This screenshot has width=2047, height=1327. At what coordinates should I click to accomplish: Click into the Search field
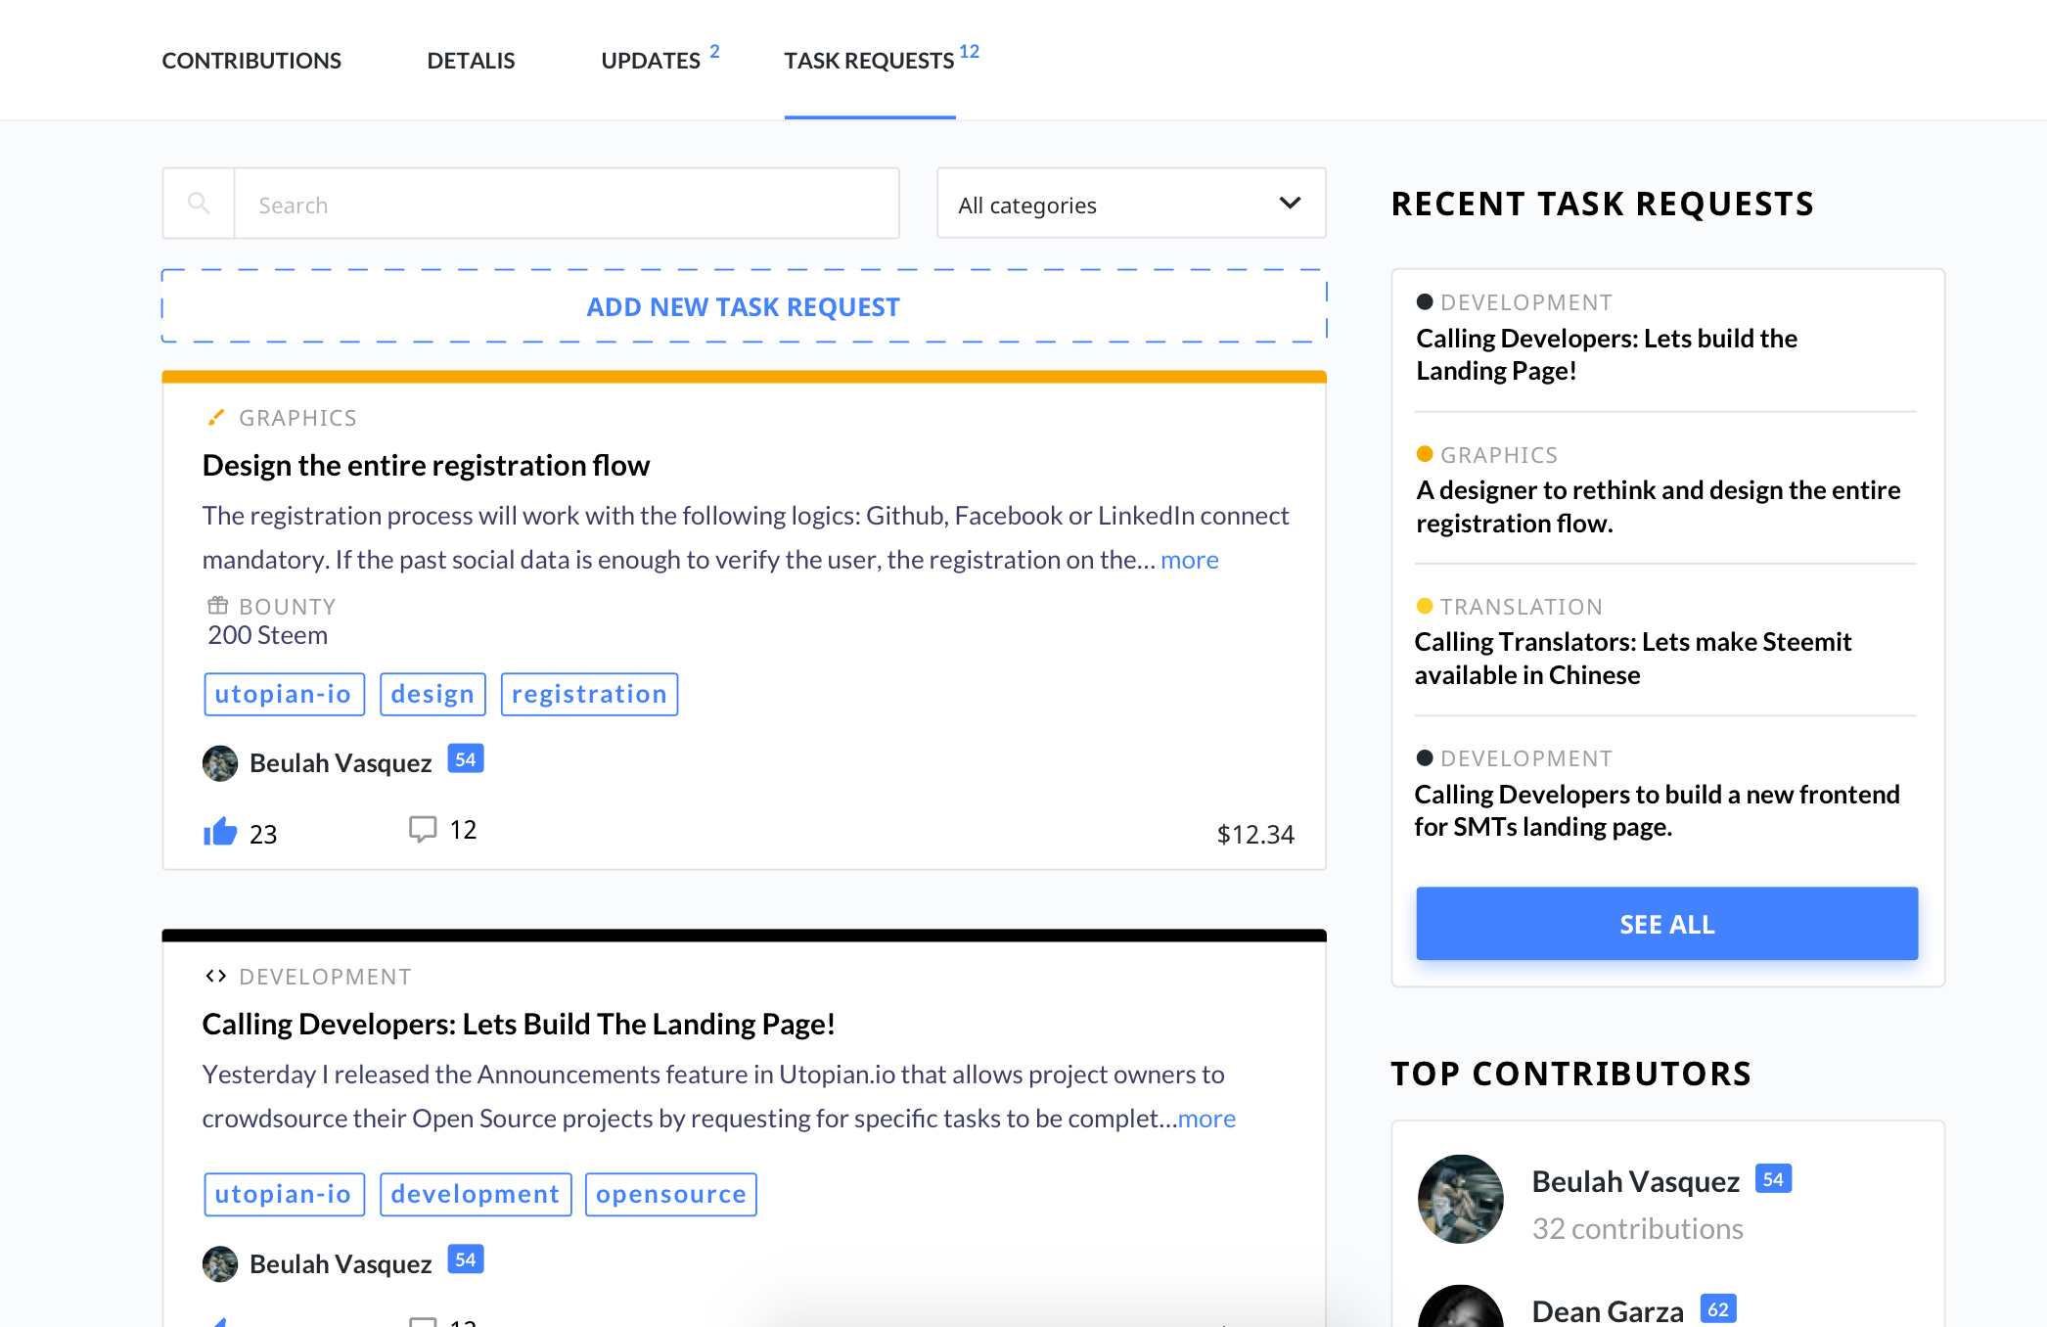pyautogui.click(x=566, y=204)
